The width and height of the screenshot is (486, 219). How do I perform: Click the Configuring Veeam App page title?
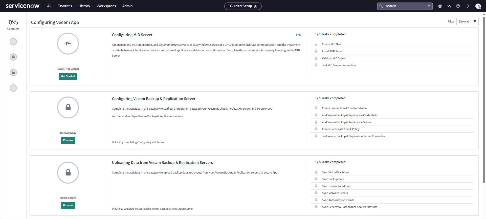click(x=55, y=22)
